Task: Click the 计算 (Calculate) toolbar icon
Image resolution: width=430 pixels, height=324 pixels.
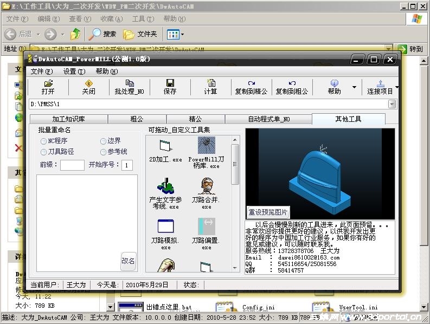Action: [x=210, y=87]
